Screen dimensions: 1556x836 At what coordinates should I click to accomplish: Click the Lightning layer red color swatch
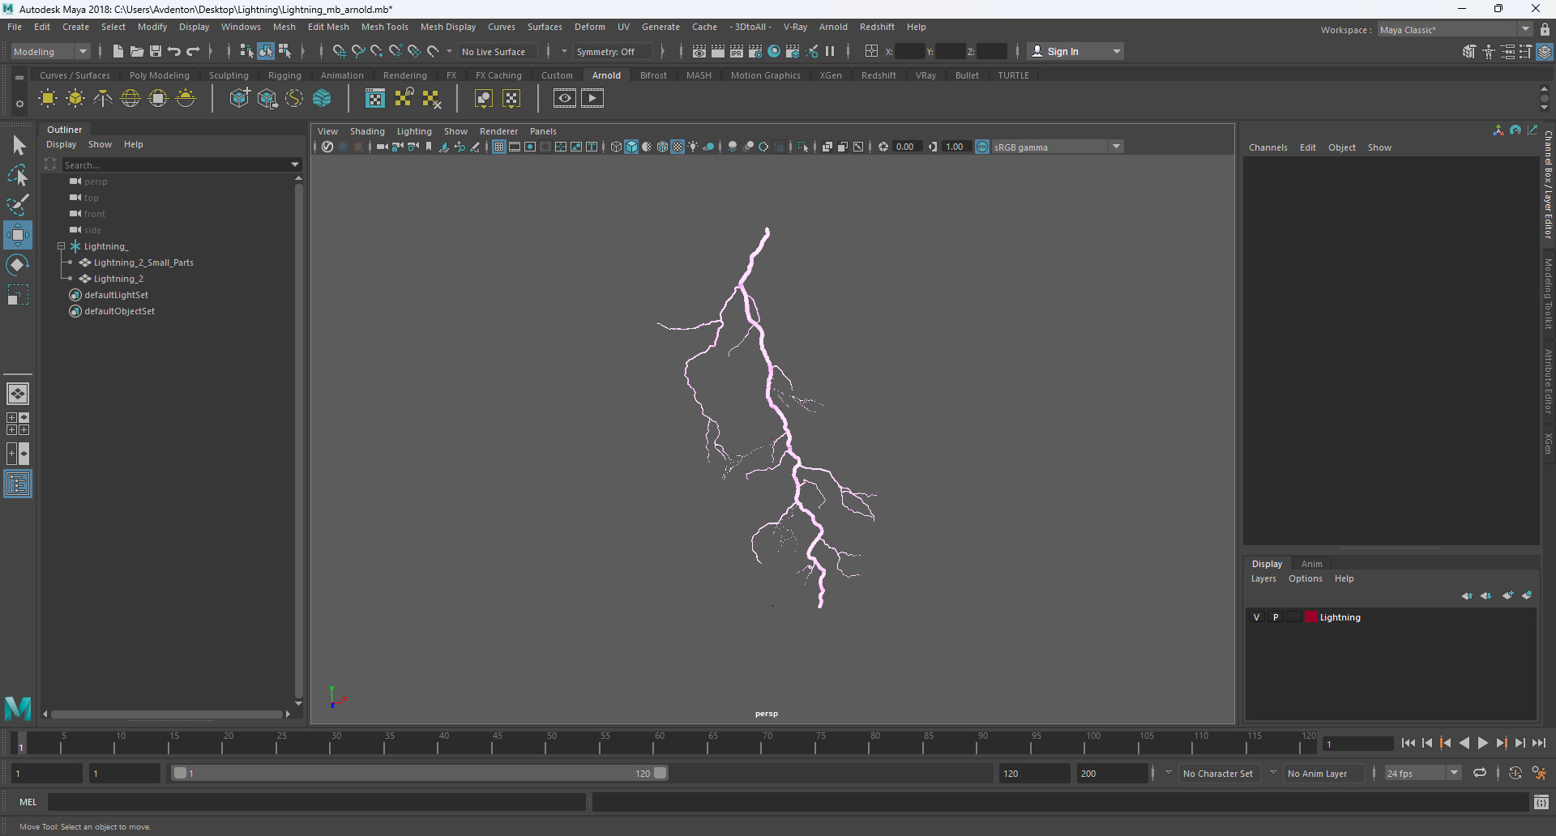[x=1310, y=617]
